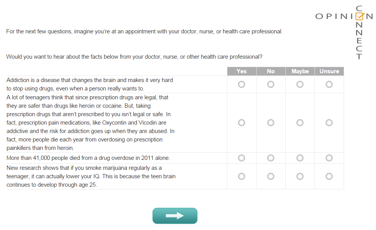Click the next arrow button

pyautogui.click(x=175, y=216)
